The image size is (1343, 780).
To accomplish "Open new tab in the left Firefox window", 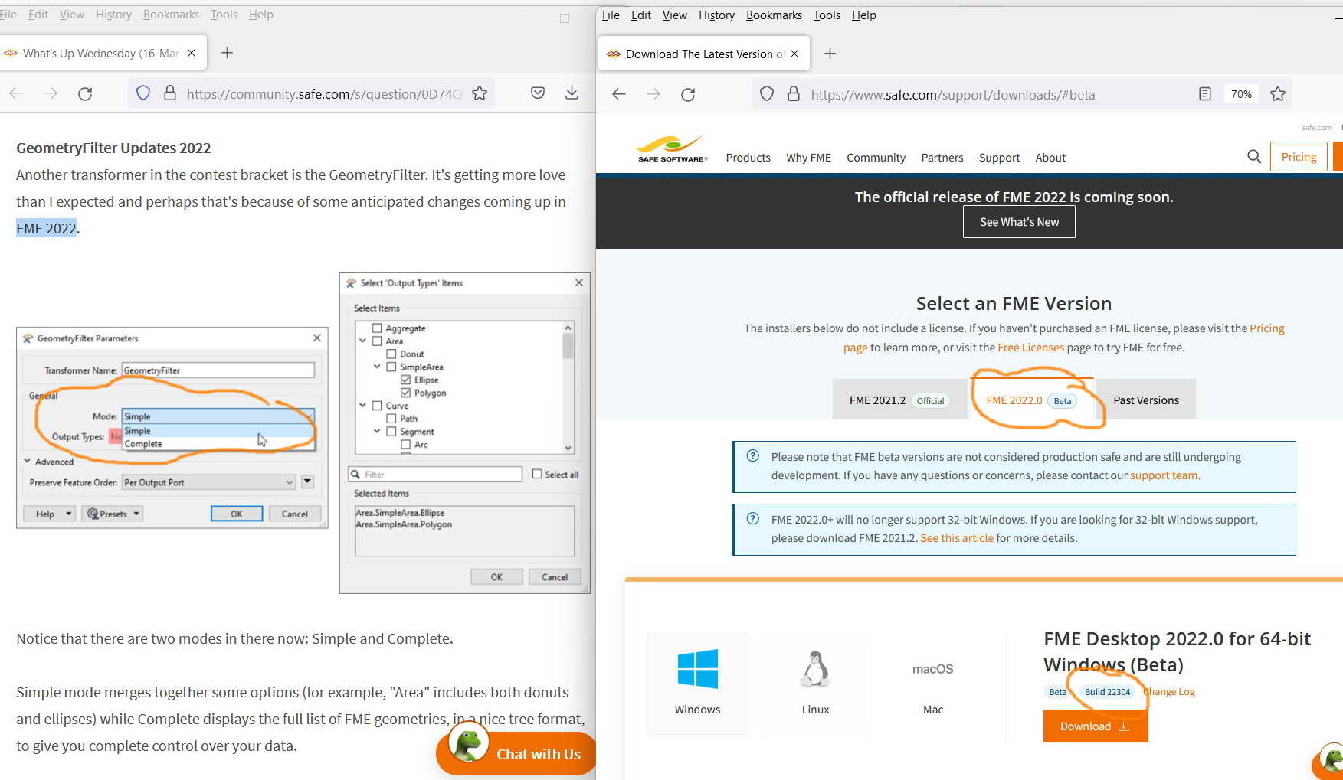I will pos(227,53).
